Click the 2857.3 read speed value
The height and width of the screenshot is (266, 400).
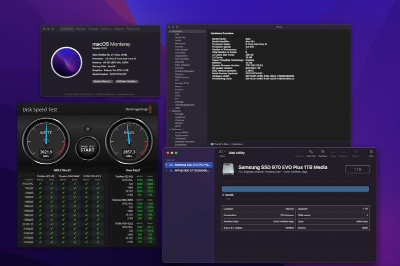tap(129, 152)
